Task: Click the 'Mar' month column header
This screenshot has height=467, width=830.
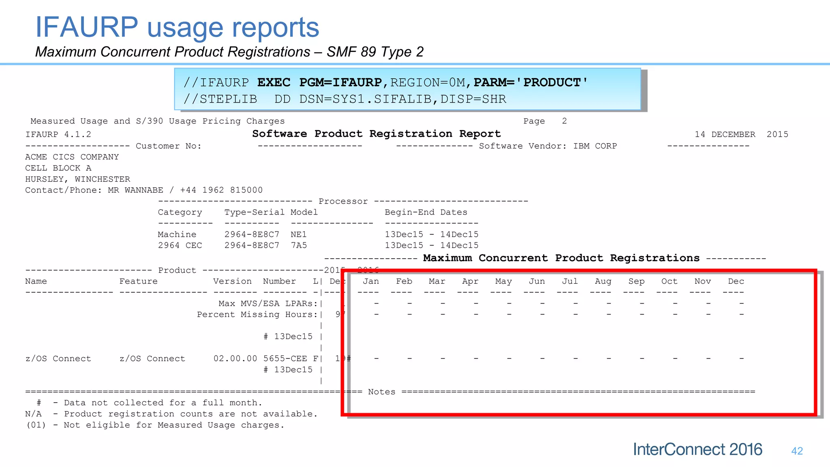Action: point(437,281)
